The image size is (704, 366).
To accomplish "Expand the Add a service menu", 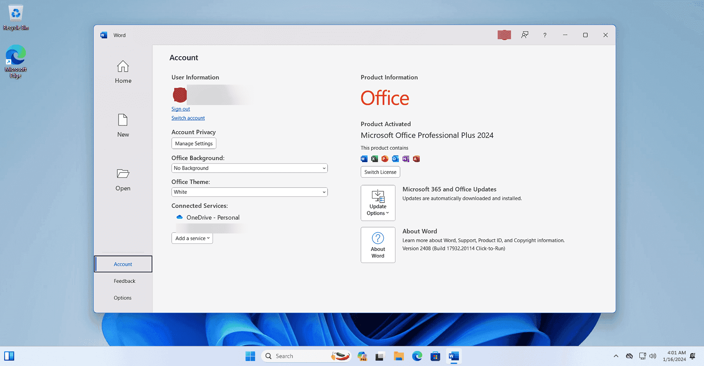I will (192, 238).
